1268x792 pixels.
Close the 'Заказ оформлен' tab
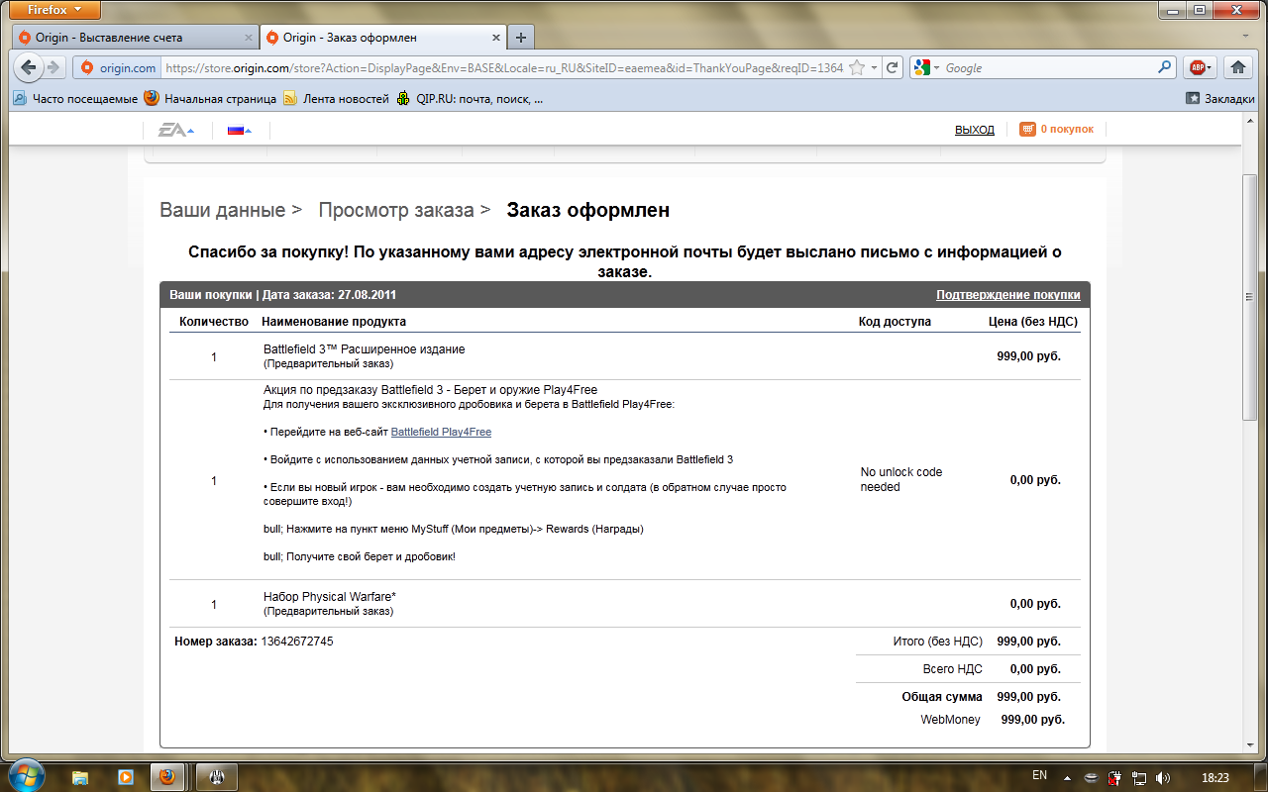tap(495, 38)
